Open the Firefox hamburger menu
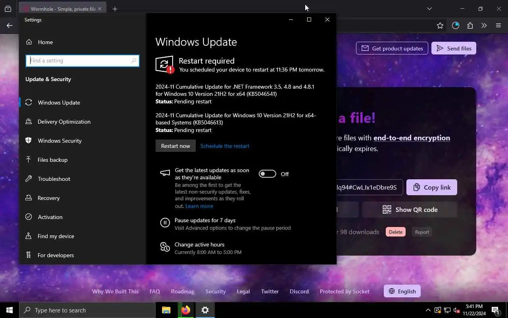This screenshot has height=318, width=508. point(498,25)
